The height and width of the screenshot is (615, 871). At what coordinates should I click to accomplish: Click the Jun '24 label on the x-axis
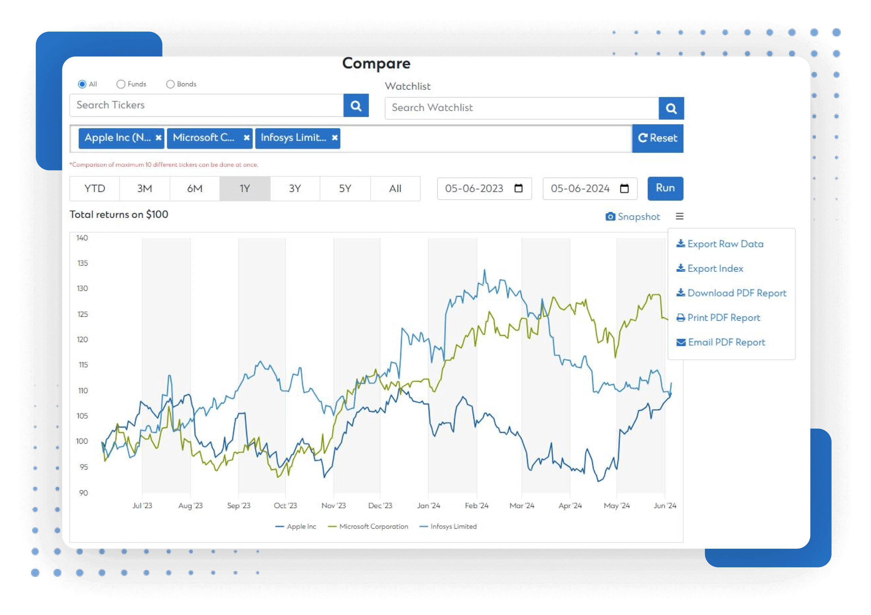point(665,506)
